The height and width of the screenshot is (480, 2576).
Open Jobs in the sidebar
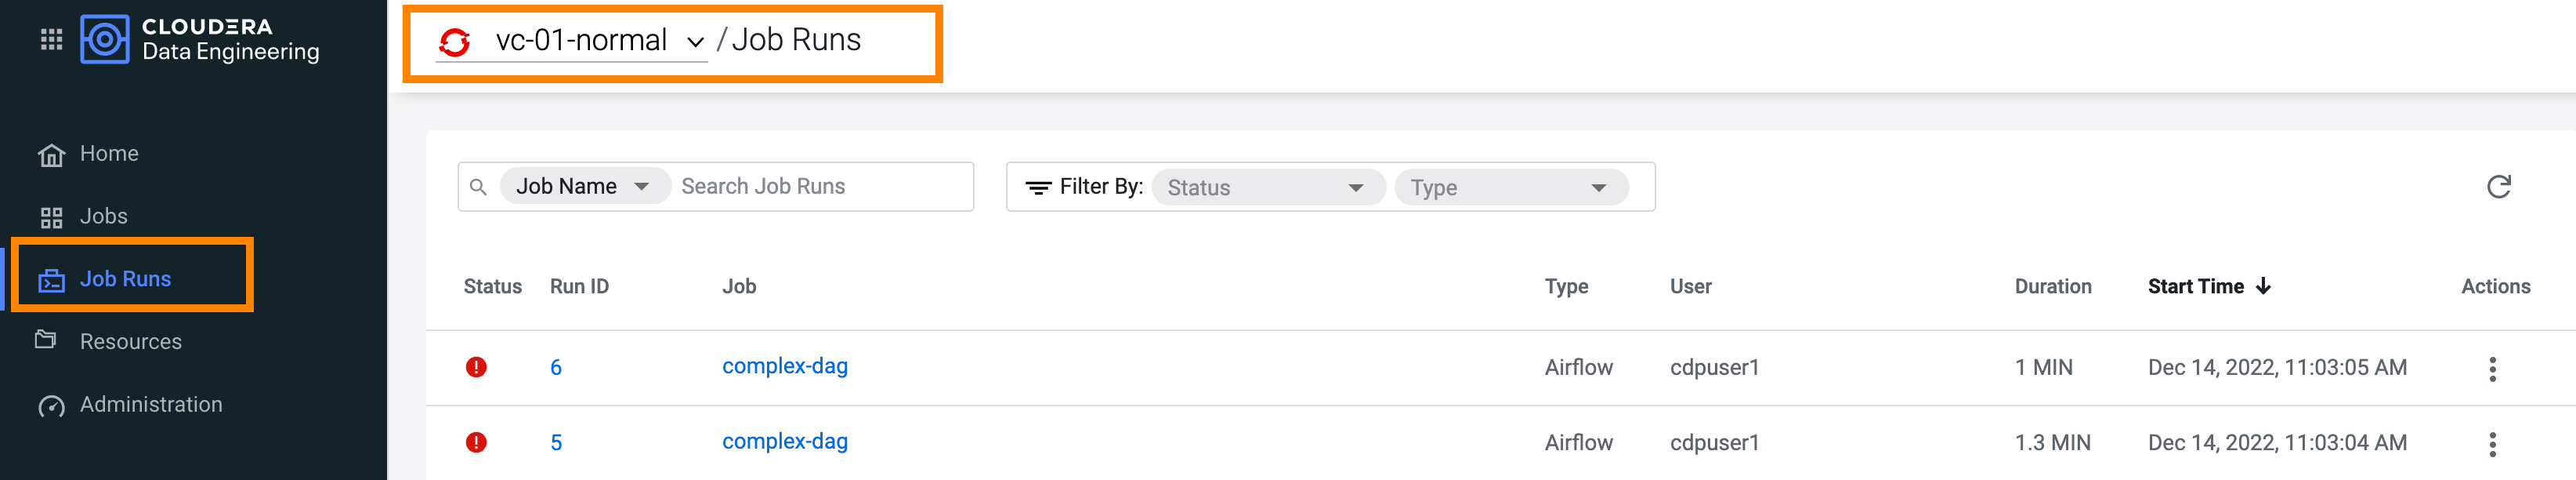tap(103, 216)
